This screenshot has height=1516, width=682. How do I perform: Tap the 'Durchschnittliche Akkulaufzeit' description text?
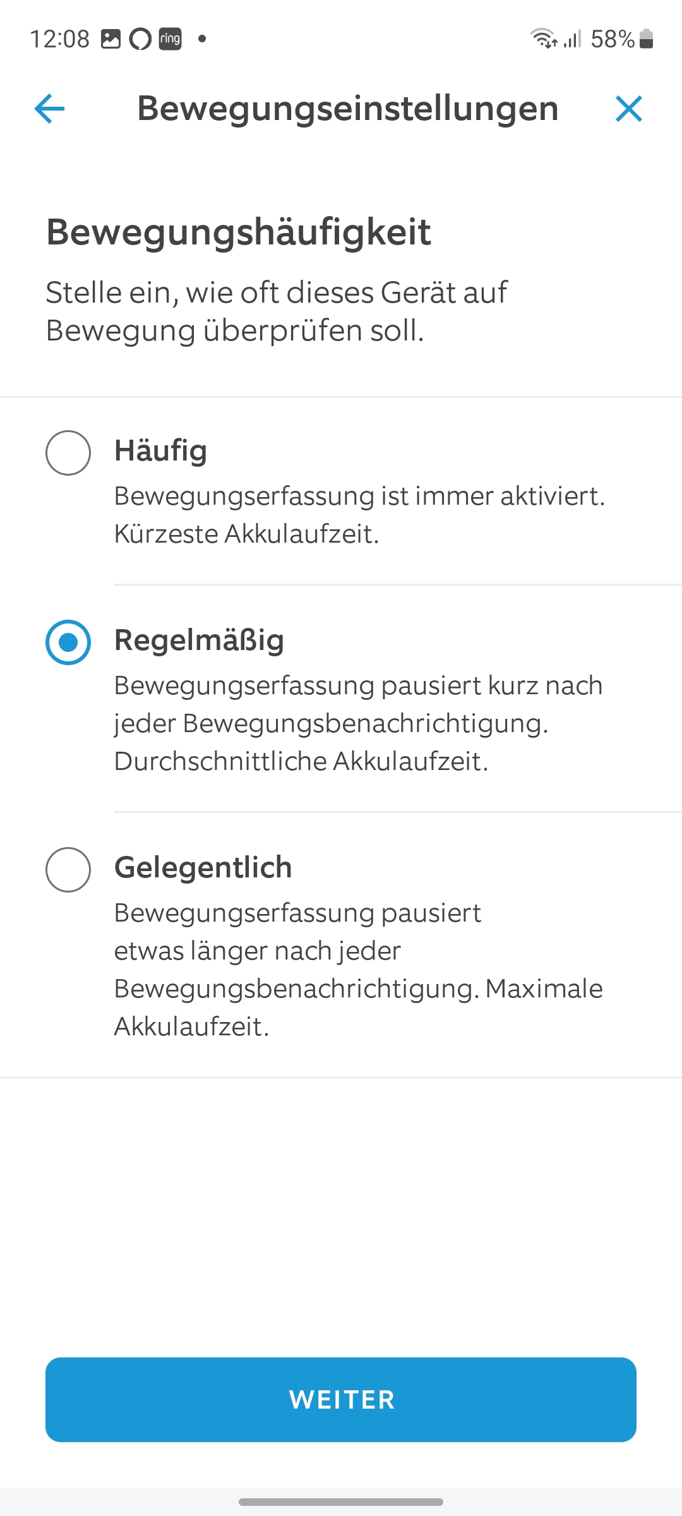click(x=301, y=762)
